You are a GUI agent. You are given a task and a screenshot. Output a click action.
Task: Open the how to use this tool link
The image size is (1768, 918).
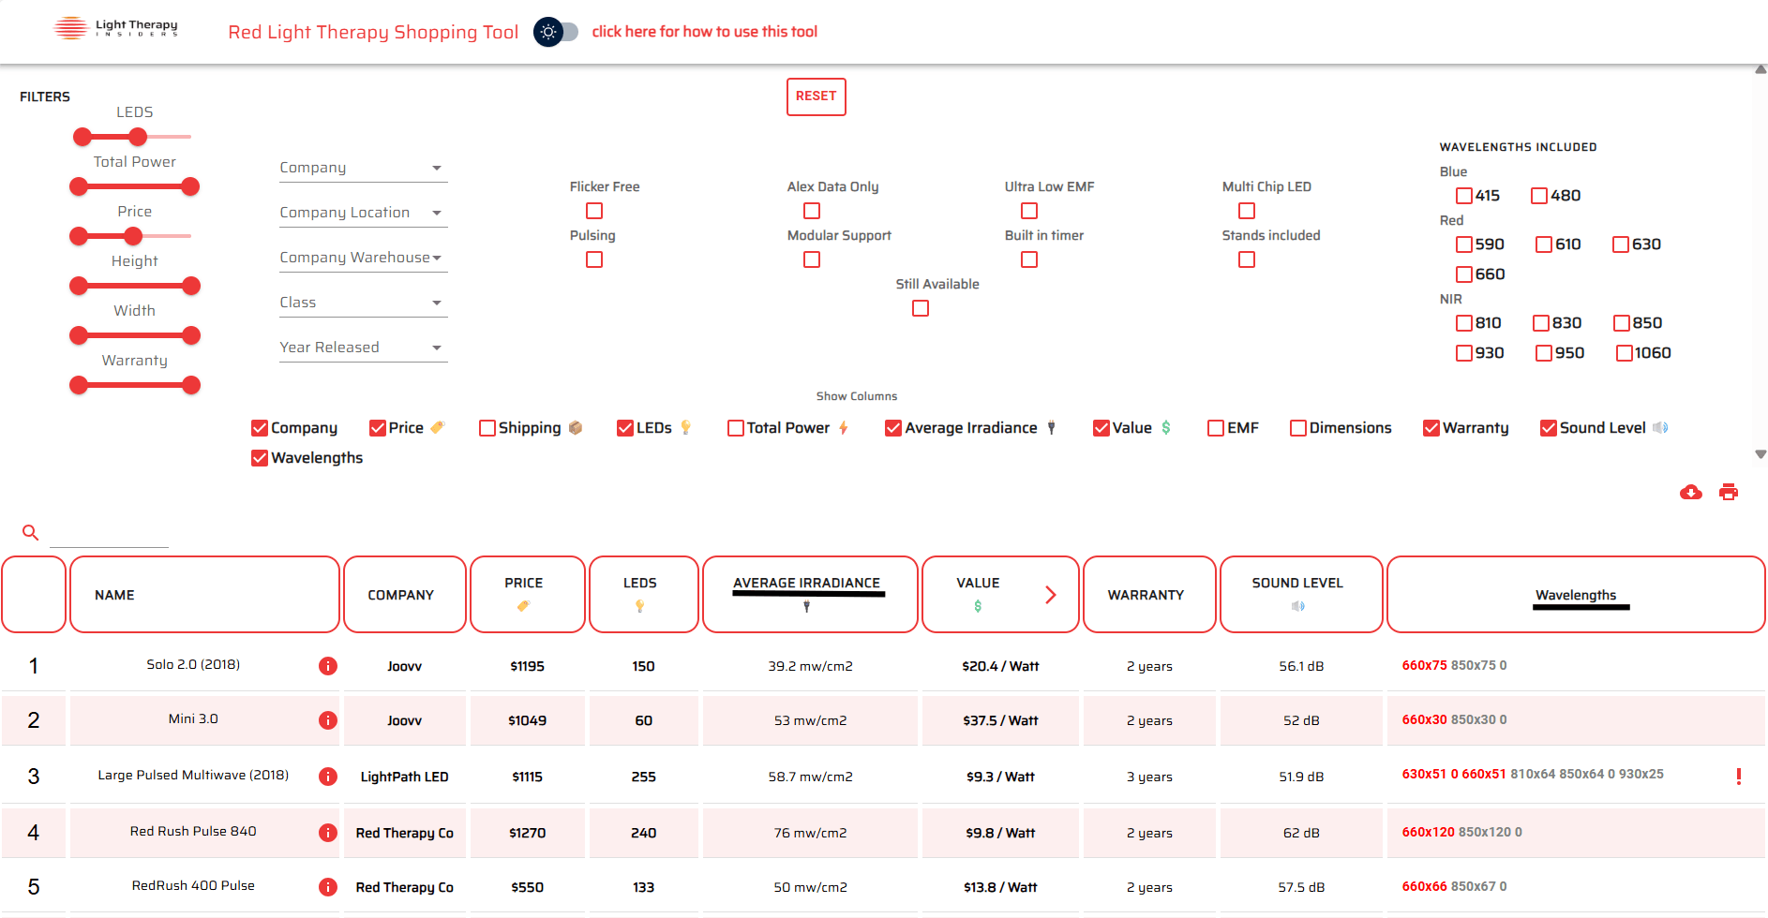[705, 32]
